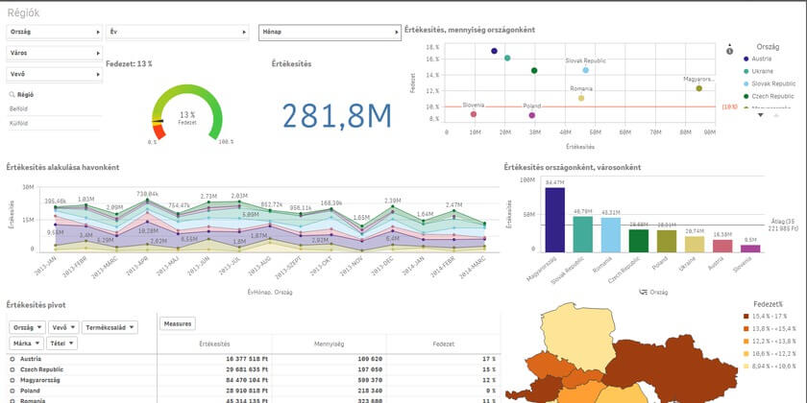The image size is (807, 403).
Task: Expand the Magyarország pivot row
Action: [12, 380]
